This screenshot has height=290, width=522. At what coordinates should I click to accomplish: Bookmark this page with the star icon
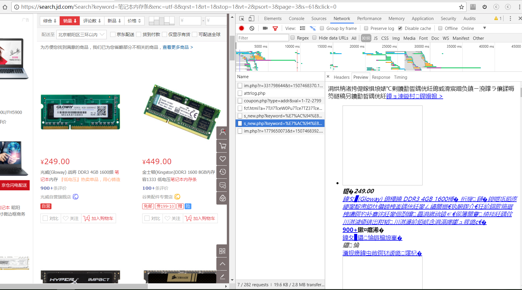pyautogui.click(x=461, y=7)
